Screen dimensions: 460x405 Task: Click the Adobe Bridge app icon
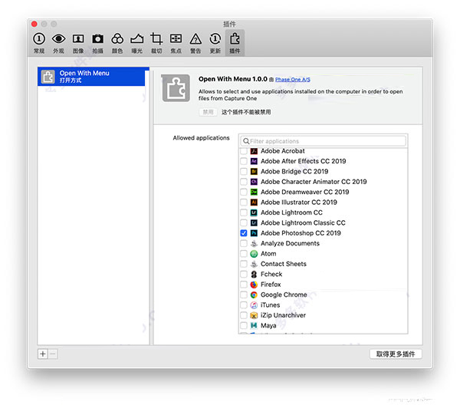coord(254,171)
